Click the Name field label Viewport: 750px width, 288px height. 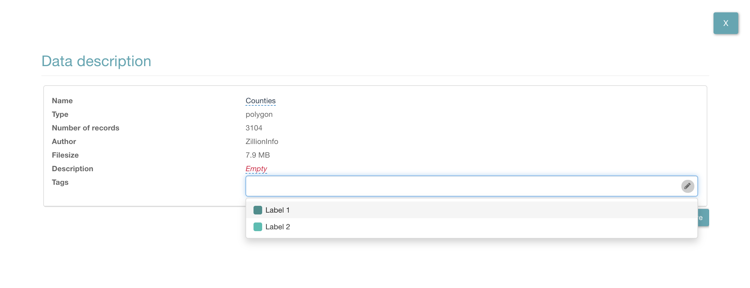(62, 101)
